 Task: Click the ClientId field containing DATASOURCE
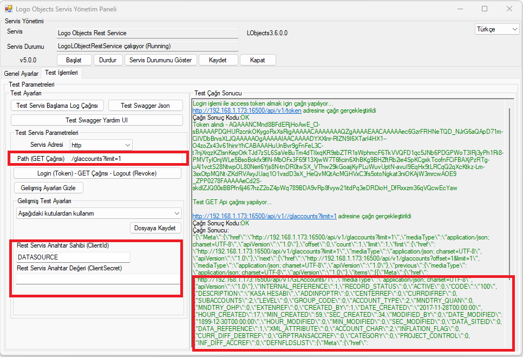73,257
